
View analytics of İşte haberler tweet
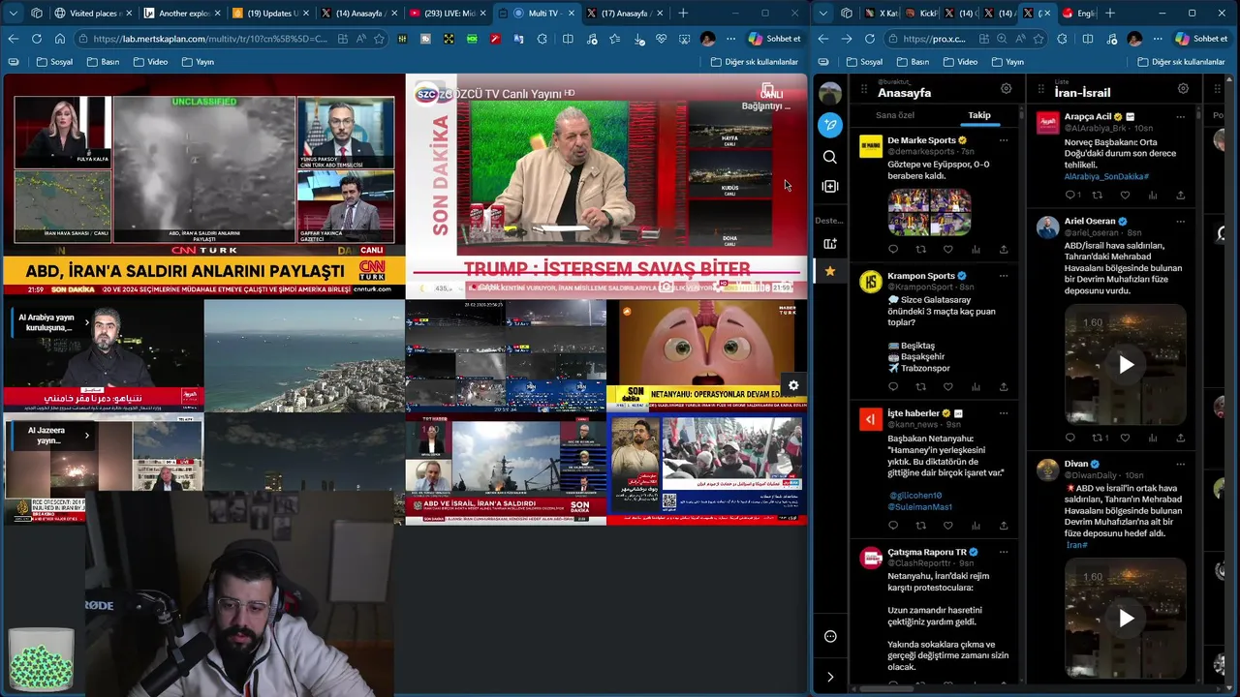pyautogui.click(x=976, y=526)
